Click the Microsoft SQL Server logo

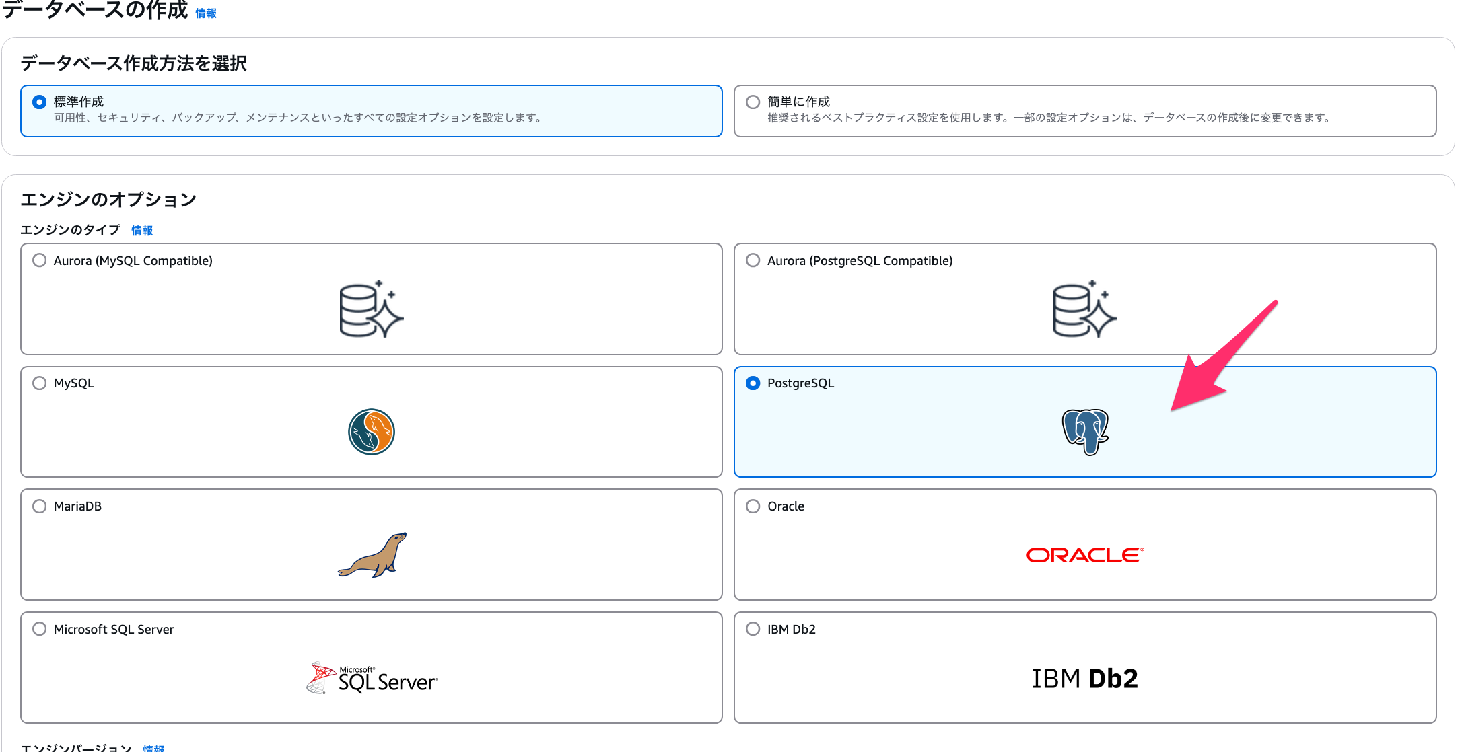372,678
